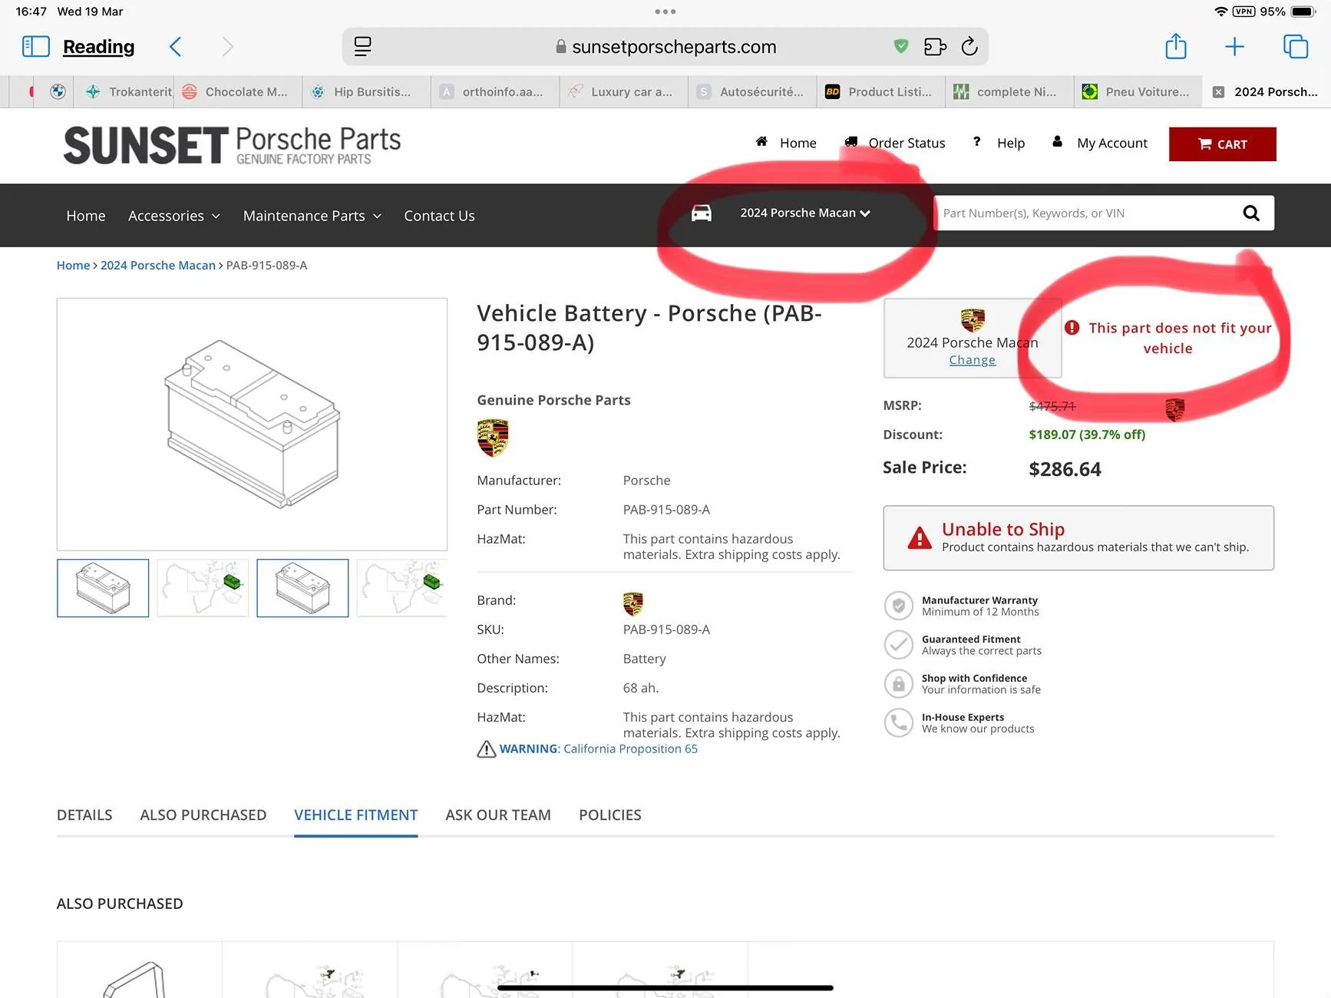Reload the current page
The width and height of the screenshot is (1331, 998).
click(969, 47)
